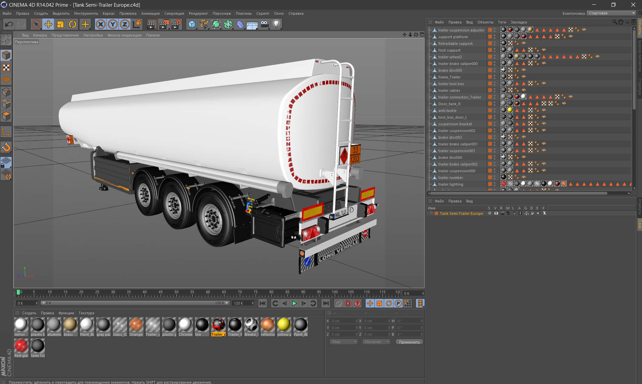
Task: Add a camera object
Action: pyautogui.click(x=265, y=24)
